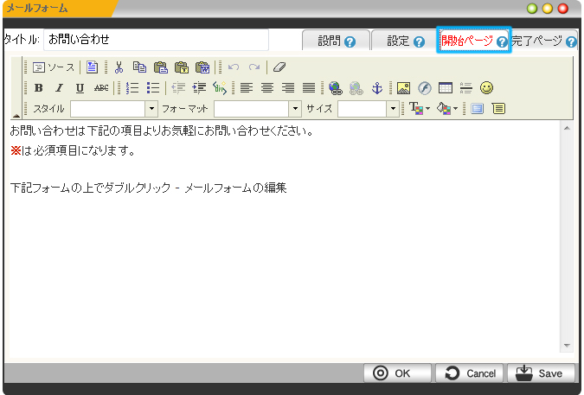Open help for 設定 tab

point(419,42)
